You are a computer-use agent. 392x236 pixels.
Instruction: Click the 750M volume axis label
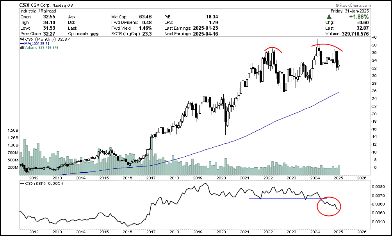[x=13, y=153]
